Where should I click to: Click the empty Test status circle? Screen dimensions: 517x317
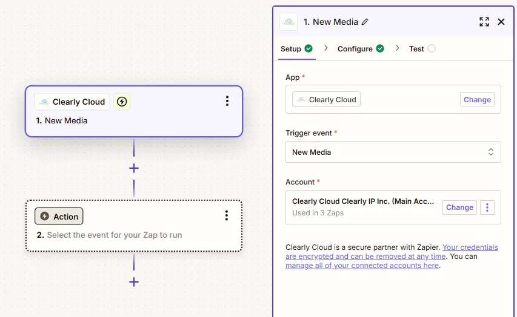[432, 49]
